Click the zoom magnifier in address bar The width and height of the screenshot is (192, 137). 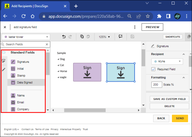click(129, 16)
